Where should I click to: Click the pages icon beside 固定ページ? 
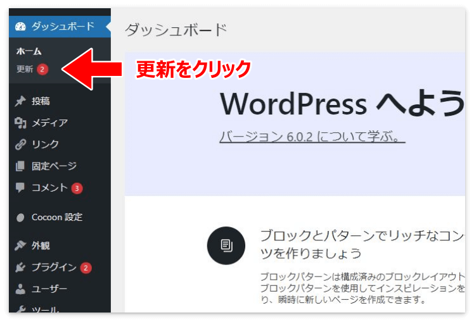pyautogui.click(x=20, y=166)
